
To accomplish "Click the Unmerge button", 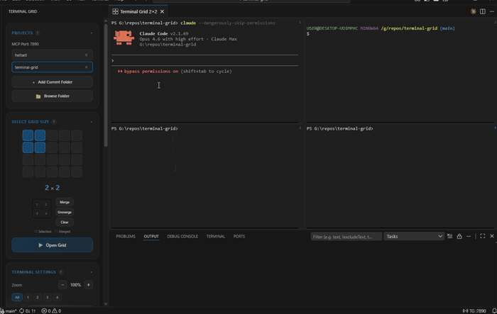I will coord(65,212).
